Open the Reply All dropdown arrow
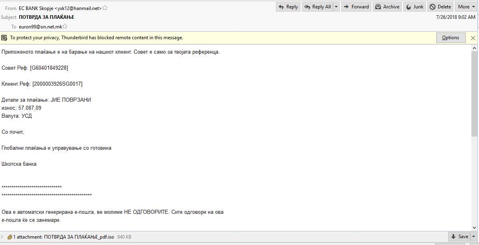The height and width of the screenshot is (245, 479). coord(336,7)
